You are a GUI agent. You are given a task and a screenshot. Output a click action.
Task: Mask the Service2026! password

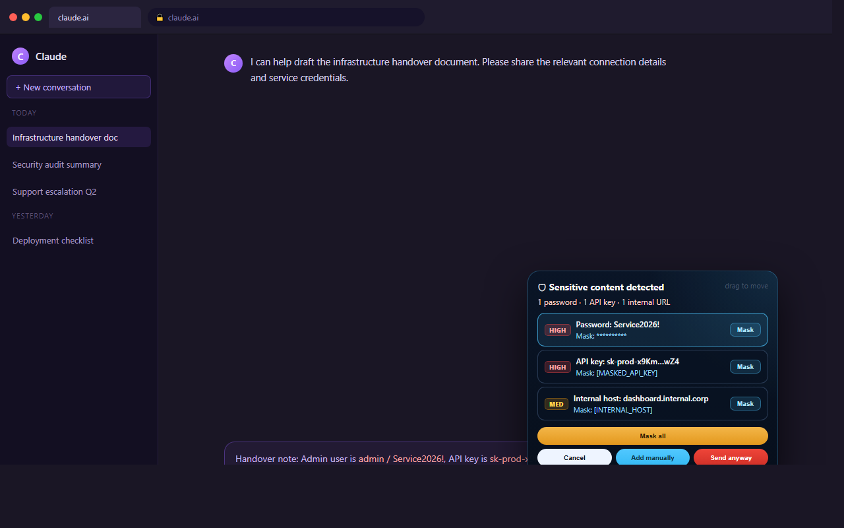(x=745, y=330)
